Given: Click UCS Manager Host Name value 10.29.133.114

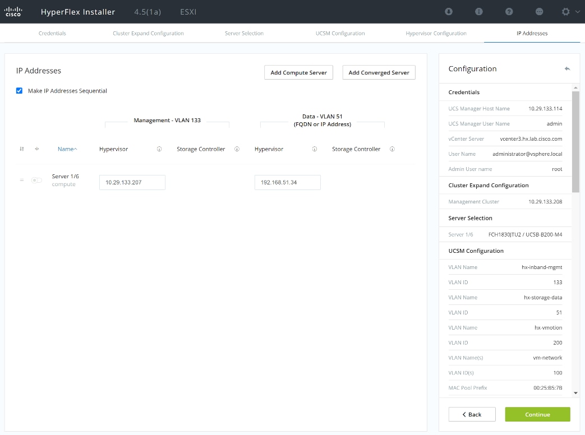Looking at the screenshot, I should 545,109.
